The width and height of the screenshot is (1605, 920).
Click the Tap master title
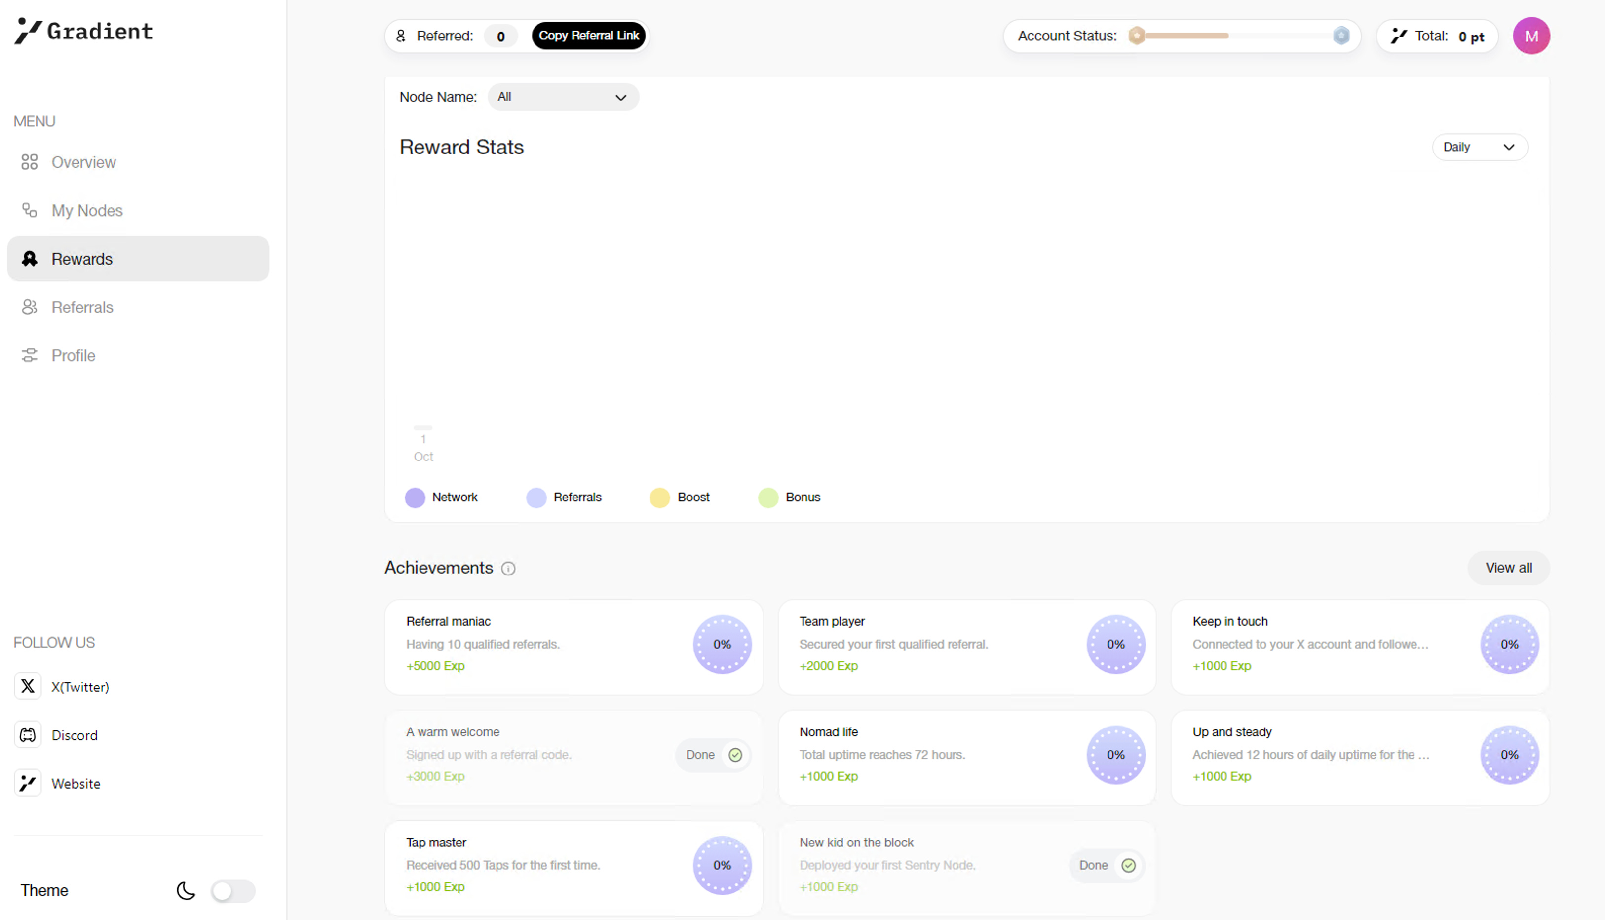(x=436, y=843)
